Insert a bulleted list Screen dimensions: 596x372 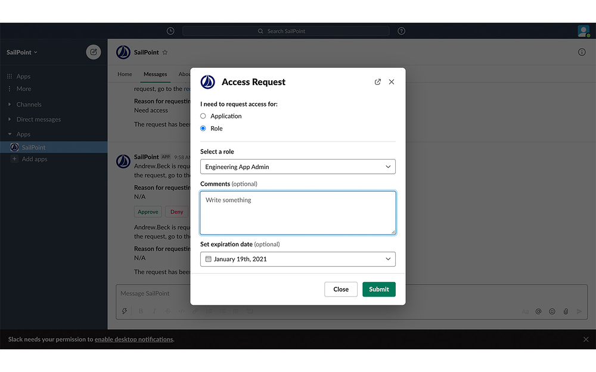(223, 311)
